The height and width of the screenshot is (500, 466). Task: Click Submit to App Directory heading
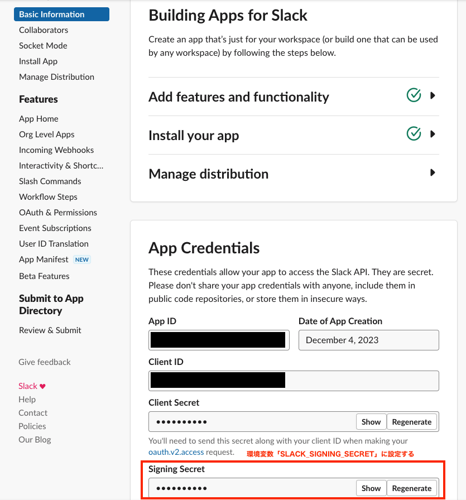pyautogui.click(x=51, y=304)
